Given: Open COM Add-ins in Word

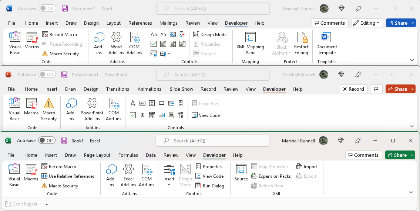Looking at the screenshot, I should (x=134, y=43).
